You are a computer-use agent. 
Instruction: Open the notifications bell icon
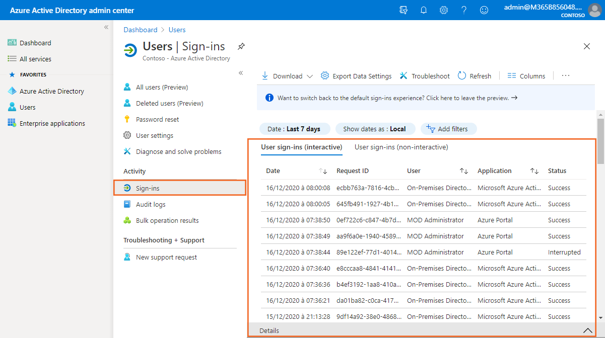424,10
